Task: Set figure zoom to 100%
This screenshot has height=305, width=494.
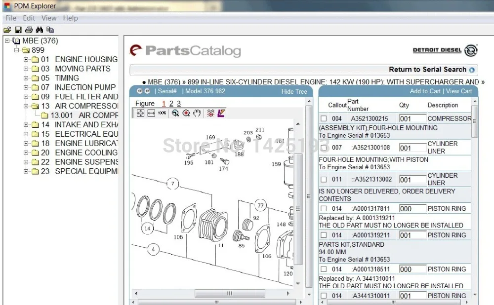Action: tap(162, 113)
